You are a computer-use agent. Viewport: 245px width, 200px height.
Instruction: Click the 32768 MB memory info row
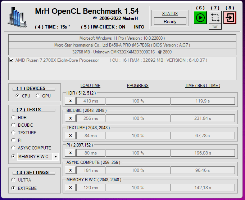pos(122,52)
